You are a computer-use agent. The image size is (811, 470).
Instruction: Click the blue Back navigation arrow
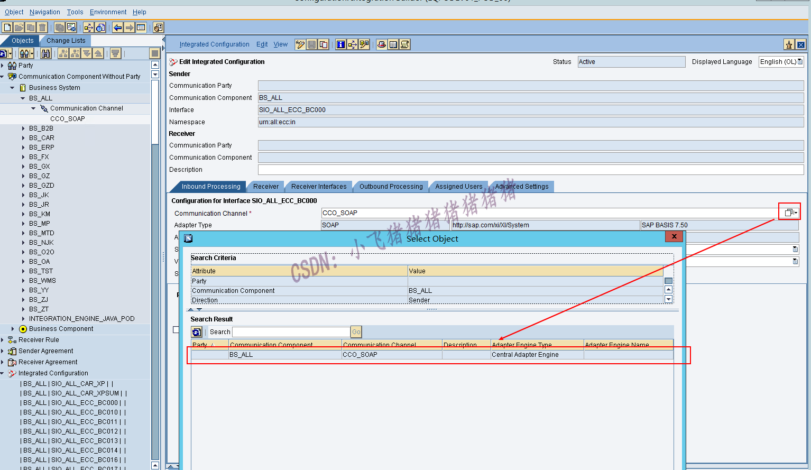(x=117, y=27)
